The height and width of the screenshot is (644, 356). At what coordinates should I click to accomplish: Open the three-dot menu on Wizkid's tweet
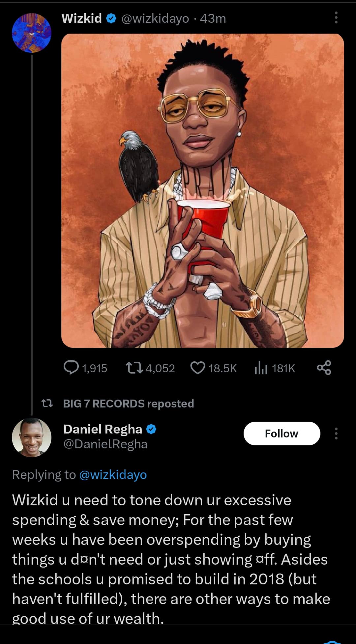point(336,18)
